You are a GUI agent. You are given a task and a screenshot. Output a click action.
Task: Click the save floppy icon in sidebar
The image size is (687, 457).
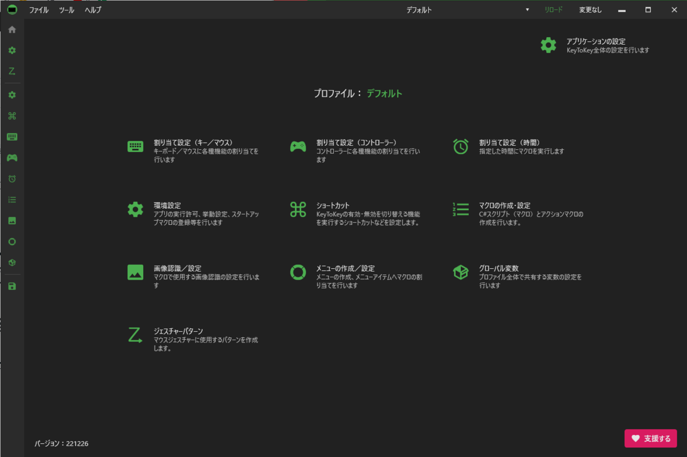(12, 286)
